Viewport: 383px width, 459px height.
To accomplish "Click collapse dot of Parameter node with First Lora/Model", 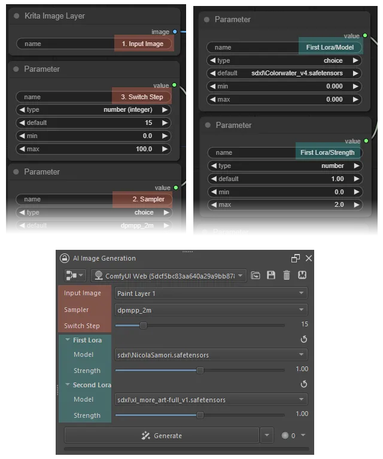I will tap(206, 20).
